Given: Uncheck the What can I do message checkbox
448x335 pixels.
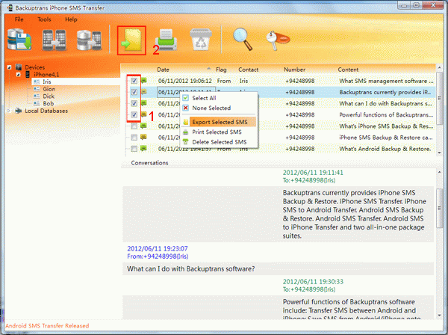Looking at the screenshot, I should point(134,103).
